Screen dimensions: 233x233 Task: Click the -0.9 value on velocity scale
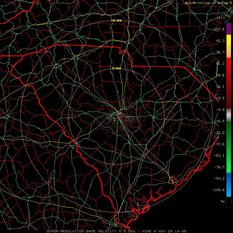click(x=220, y=110)
